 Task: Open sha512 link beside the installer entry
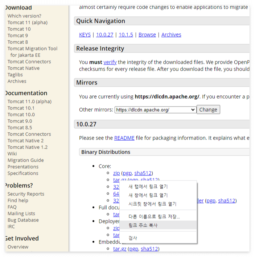tap(227, 201)
